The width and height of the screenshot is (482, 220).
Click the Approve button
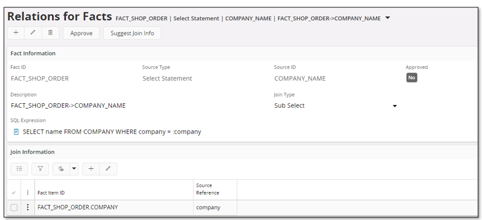click(x=81, y=33)
